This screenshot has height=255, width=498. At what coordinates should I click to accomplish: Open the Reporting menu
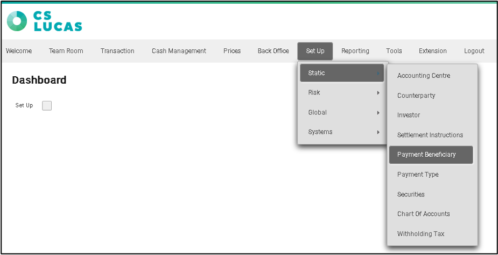pyautogui.click(x=355, y=51)
